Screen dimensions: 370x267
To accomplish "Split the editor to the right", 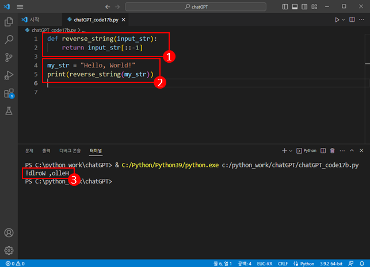I will (352, 20).
